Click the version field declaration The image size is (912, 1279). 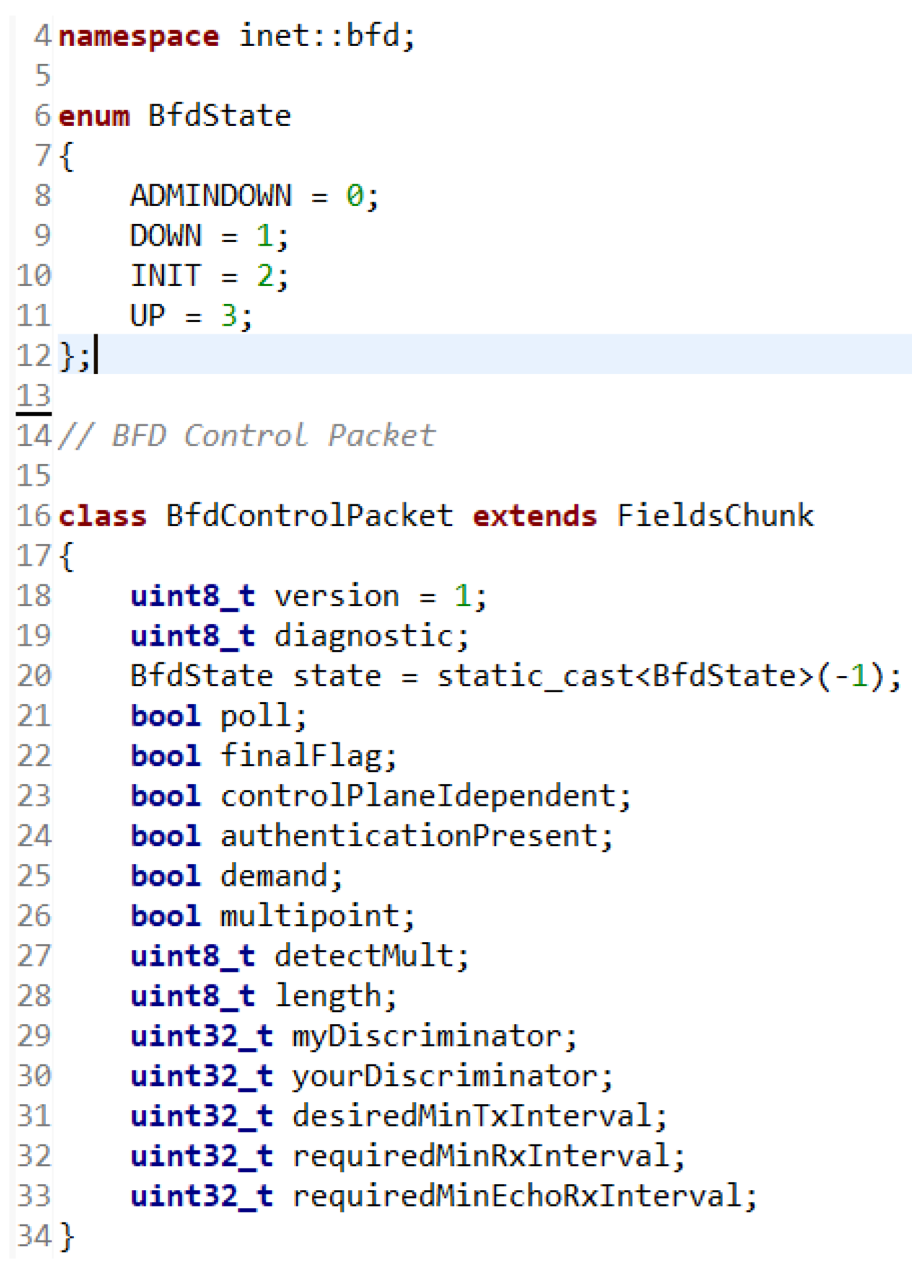[x=336, y=596]
